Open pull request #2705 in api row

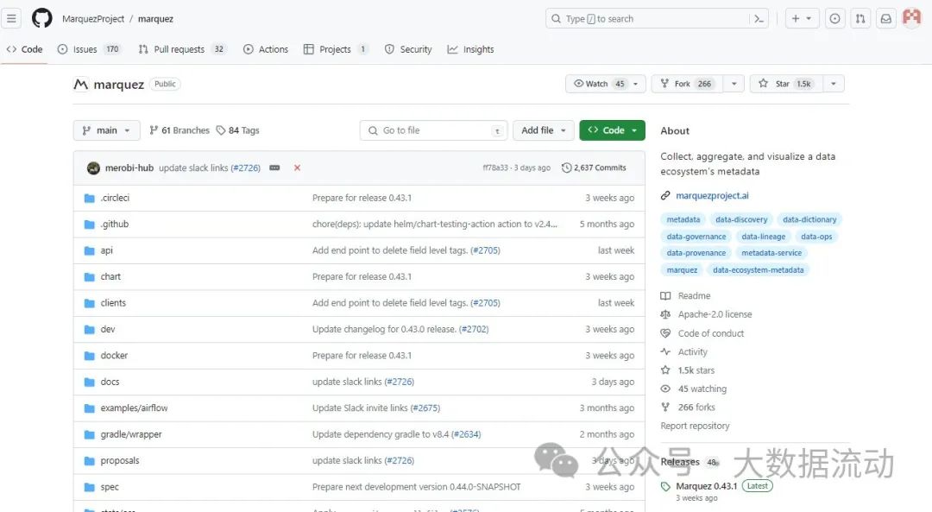click(485, 250)
